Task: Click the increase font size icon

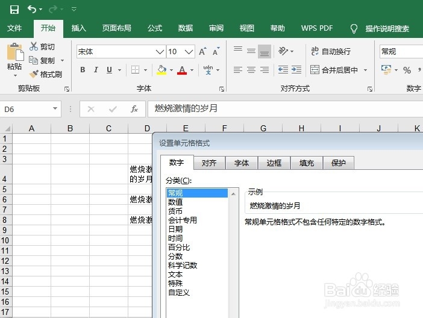Action: pyautogui.click(x=202, y=51)
